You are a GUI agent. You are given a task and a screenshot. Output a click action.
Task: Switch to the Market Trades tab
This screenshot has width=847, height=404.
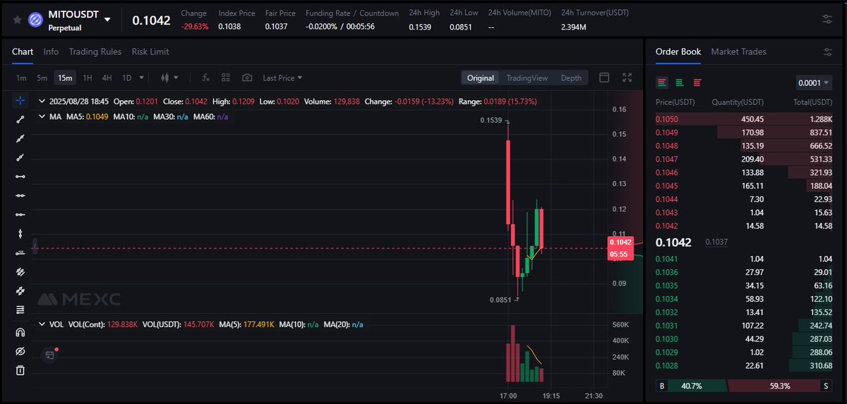click(738, 51)
